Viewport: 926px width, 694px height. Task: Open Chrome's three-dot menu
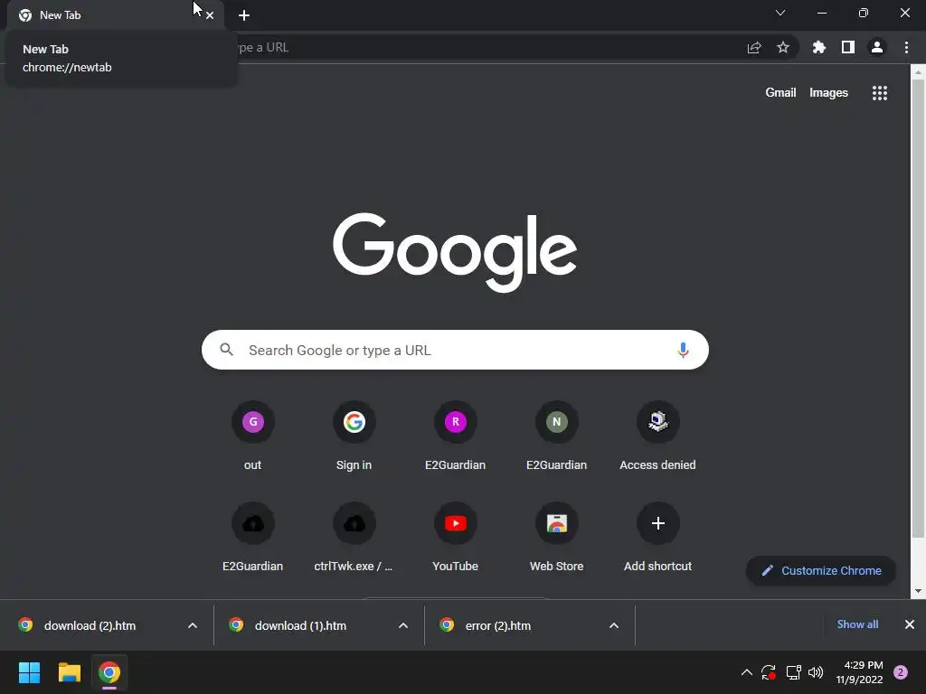pyautogui.click(x=906, y=47)
